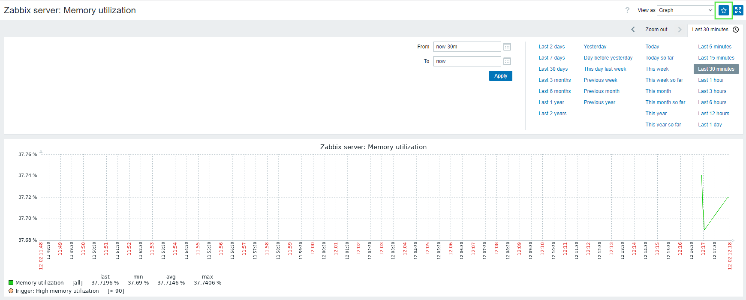Click the '[> 90]' trigger threshold text
This screenshot has height=300, width=746.
point(116,291)
